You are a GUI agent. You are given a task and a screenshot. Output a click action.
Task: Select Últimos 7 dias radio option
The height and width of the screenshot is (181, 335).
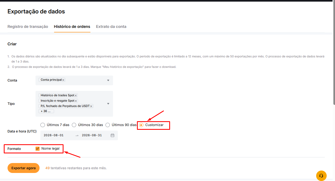tap(43, 125)
